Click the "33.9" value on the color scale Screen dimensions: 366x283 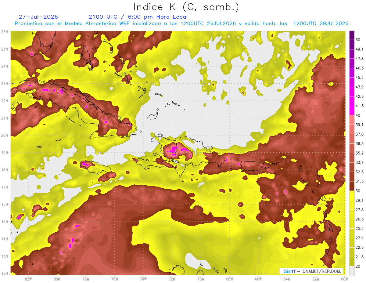[x=360, y=162]
